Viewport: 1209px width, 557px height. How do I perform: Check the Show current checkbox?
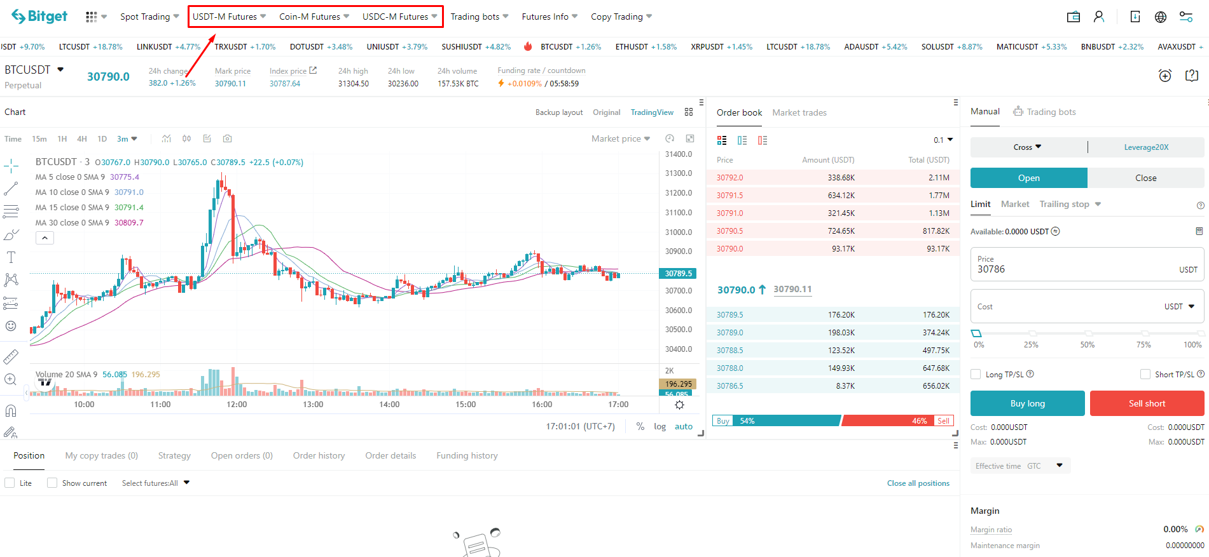coord(52,483)
